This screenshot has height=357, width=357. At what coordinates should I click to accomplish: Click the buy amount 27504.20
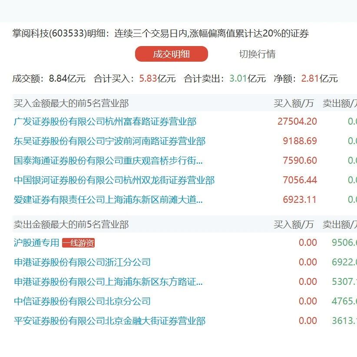tap(297, 122)
